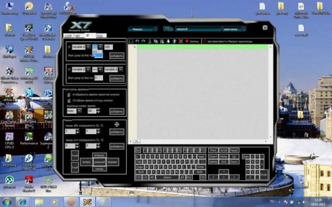This screenshot has height=207, width=332.
Task: Toggle 'Отображ время отпущ кнопки' checkbox
Action: [68, 100]
